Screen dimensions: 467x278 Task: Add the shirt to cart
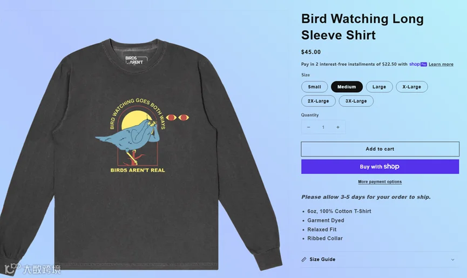tap(380, 149)
